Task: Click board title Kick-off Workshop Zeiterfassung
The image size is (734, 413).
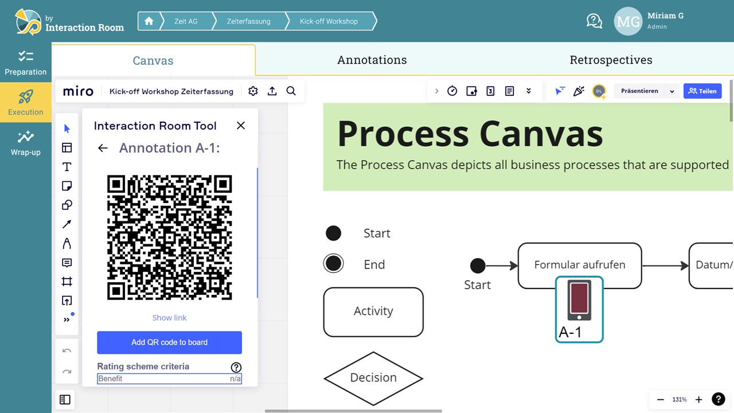Action: click(x=171, y=91)
